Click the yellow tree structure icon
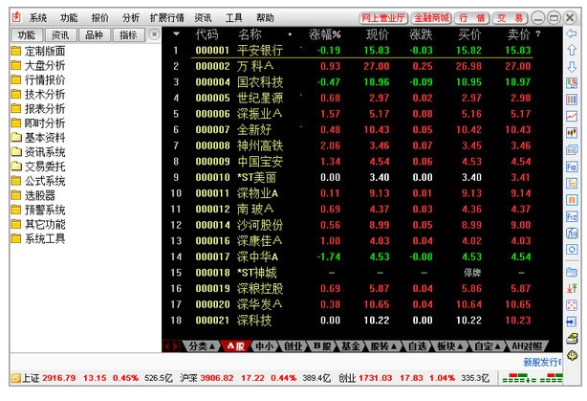Viewport: 587px width, 401px height. (x=572, y=183)
